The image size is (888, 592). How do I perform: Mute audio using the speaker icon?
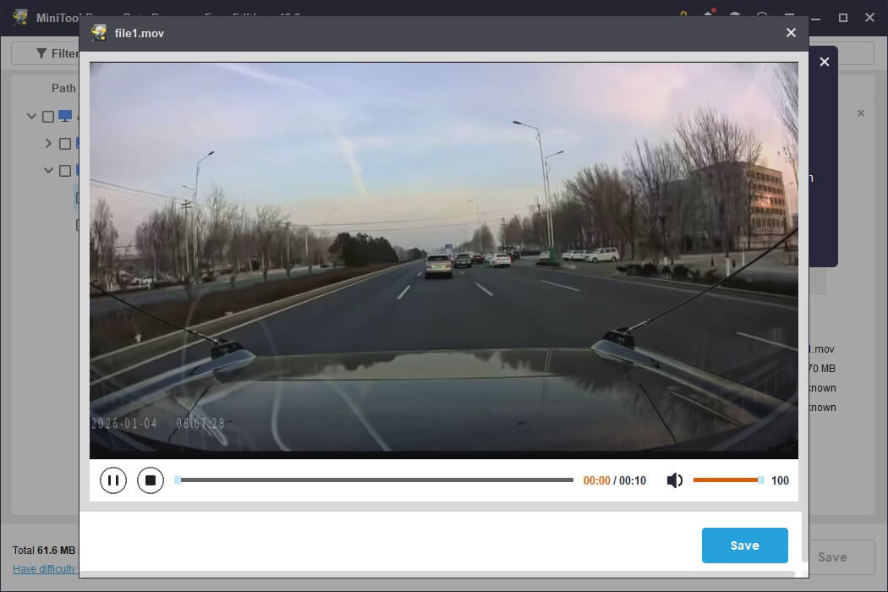point(674,480)
